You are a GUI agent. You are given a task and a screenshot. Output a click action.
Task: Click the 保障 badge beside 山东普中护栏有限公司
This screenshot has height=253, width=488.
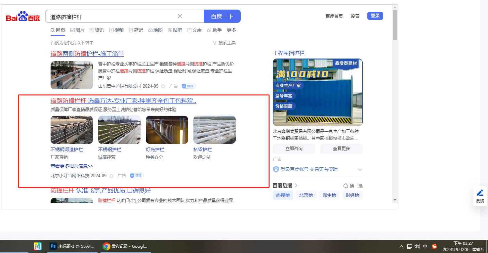pos(188,86)
